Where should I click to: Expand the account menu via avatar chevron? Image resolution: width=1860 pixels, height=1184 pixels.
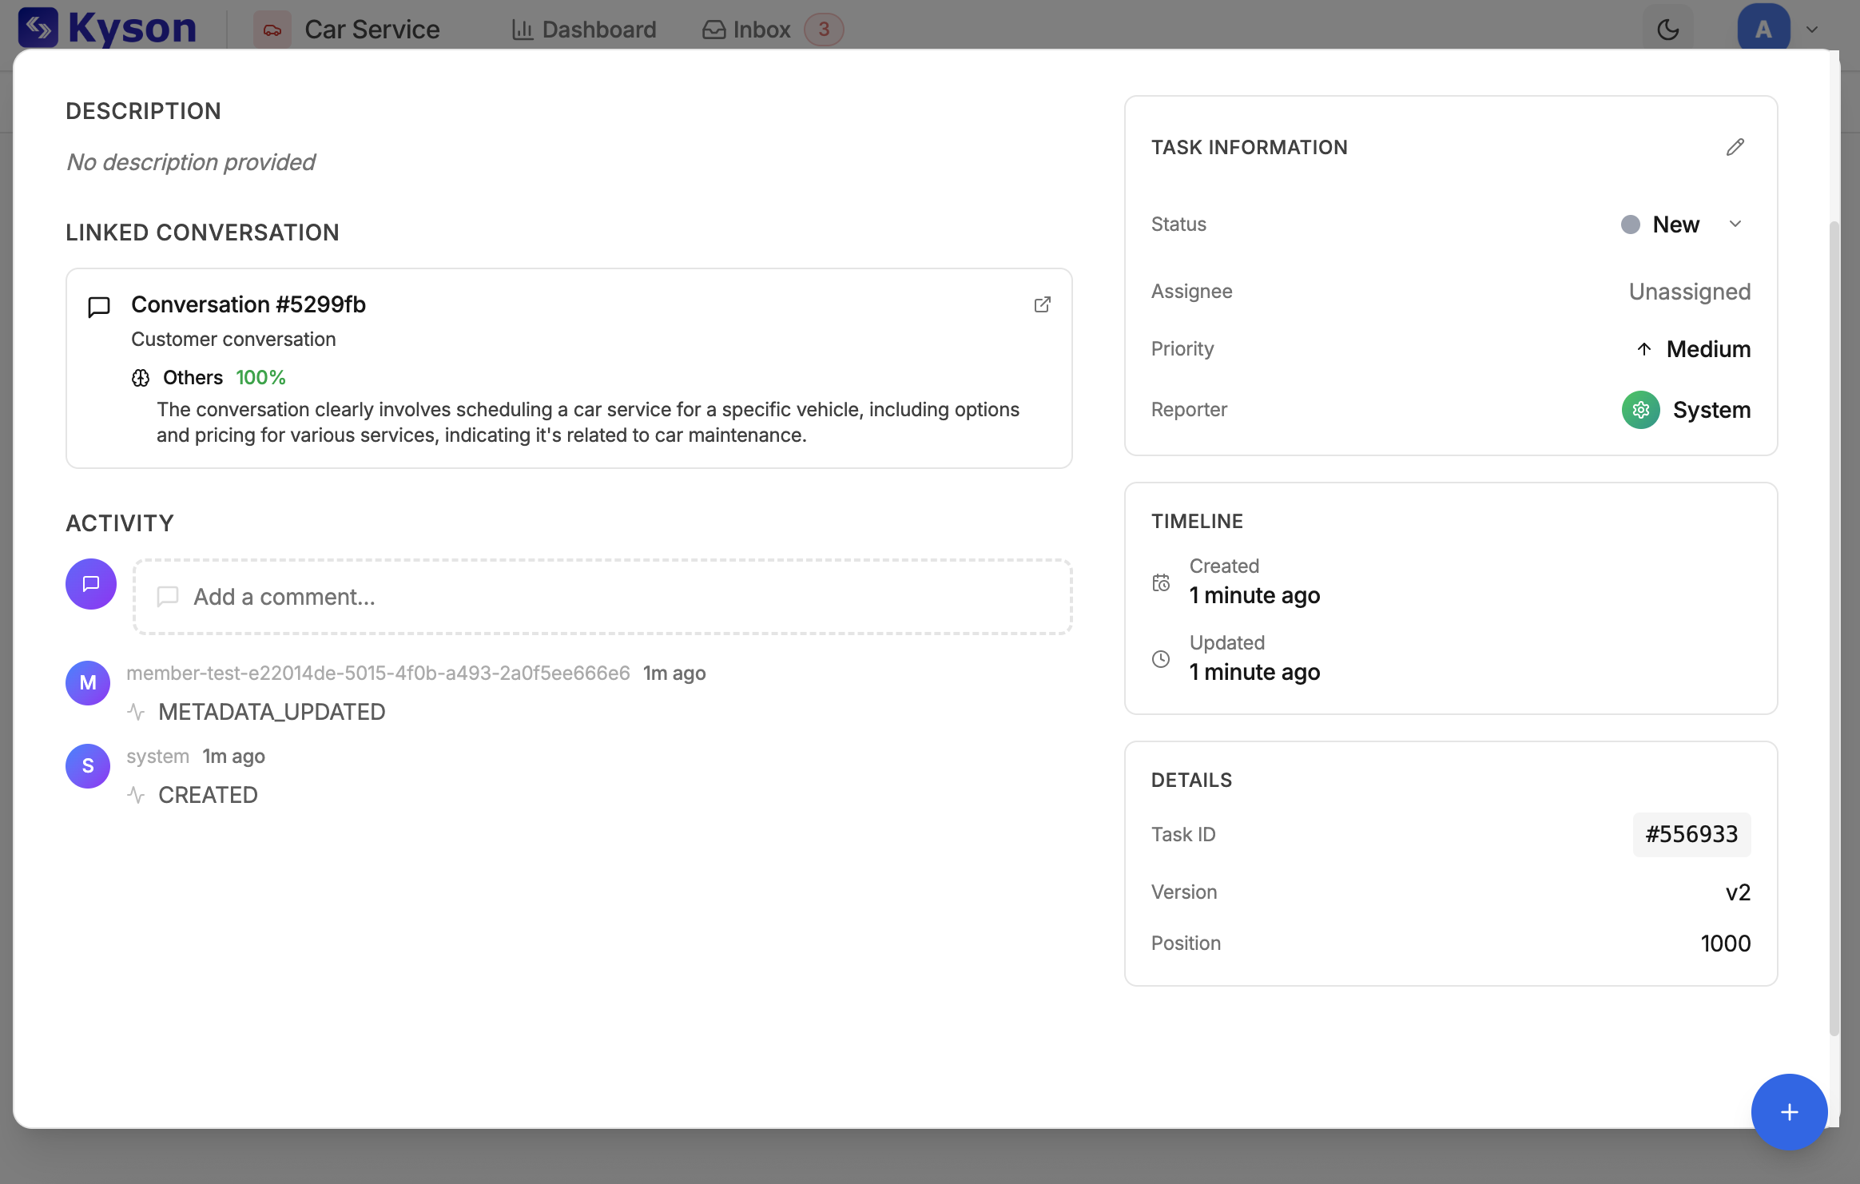1811,30
